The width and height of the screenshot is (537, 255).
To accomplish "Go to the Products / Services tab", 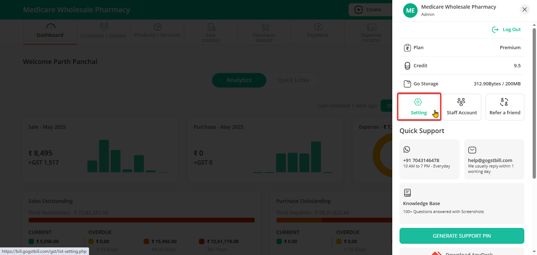I will 157,32.
